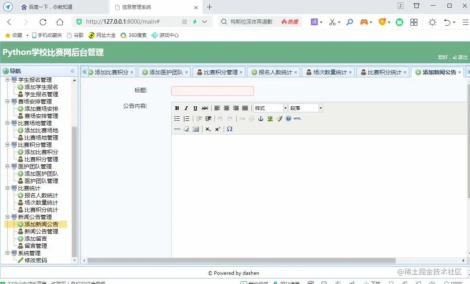Insert special character with Omega icon

pos(230,129)
